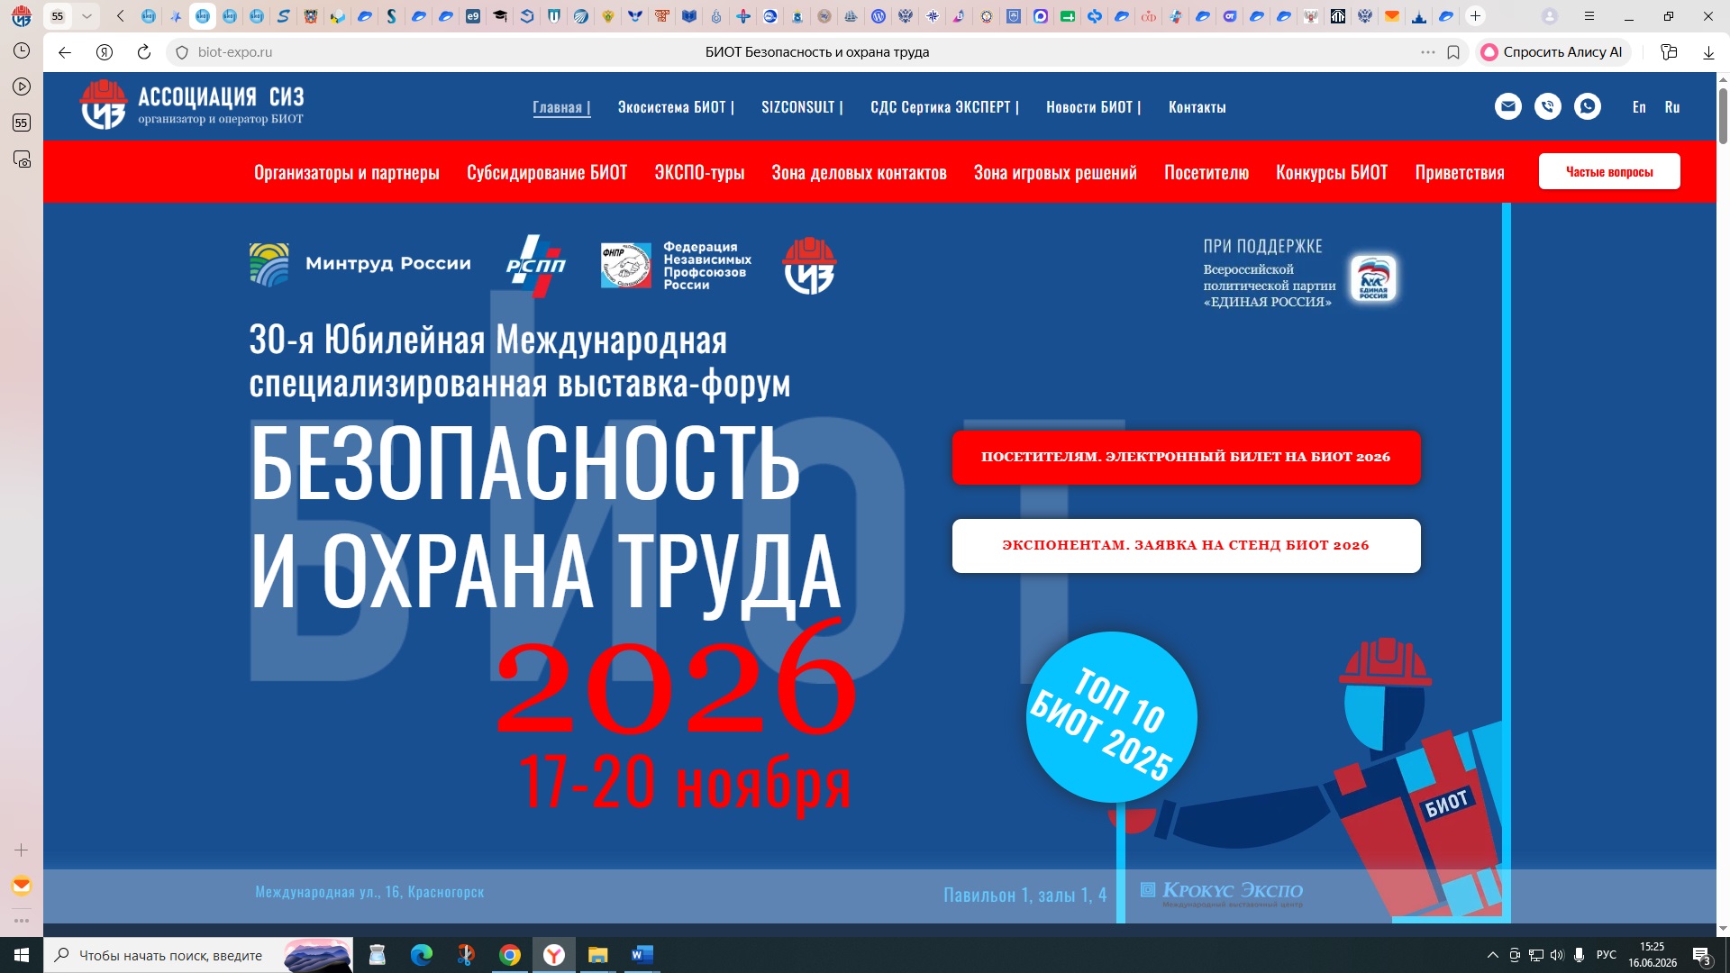
Task: Click the Крокус Экспо logo
Action: [1222, 892]
